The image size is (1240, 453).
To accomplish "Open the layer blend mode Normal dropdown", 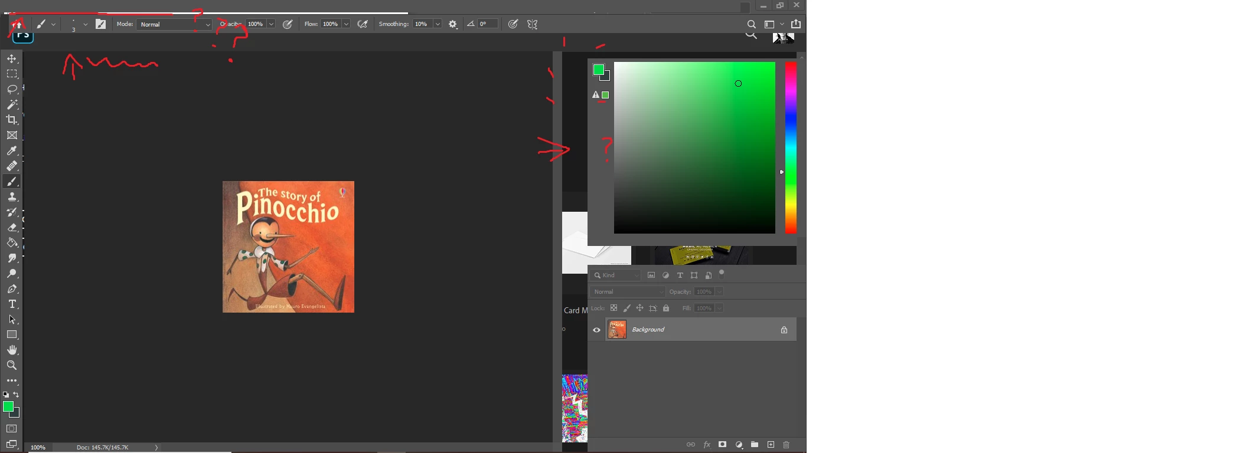I will (x=628, y=292).
